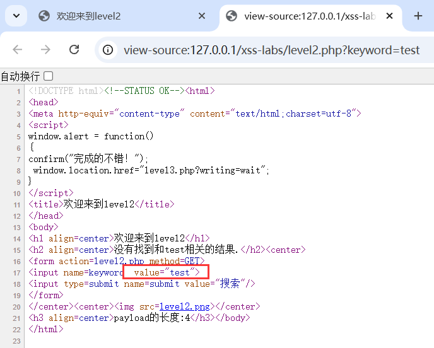Click the closing </html> tag on line 22
Image resolution: width=434 pixels, height=348 pixels.
(46, 329)
